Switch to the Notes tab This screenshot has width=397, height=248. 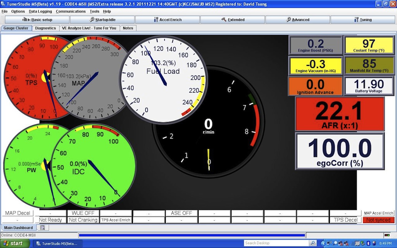pos(128,28)
